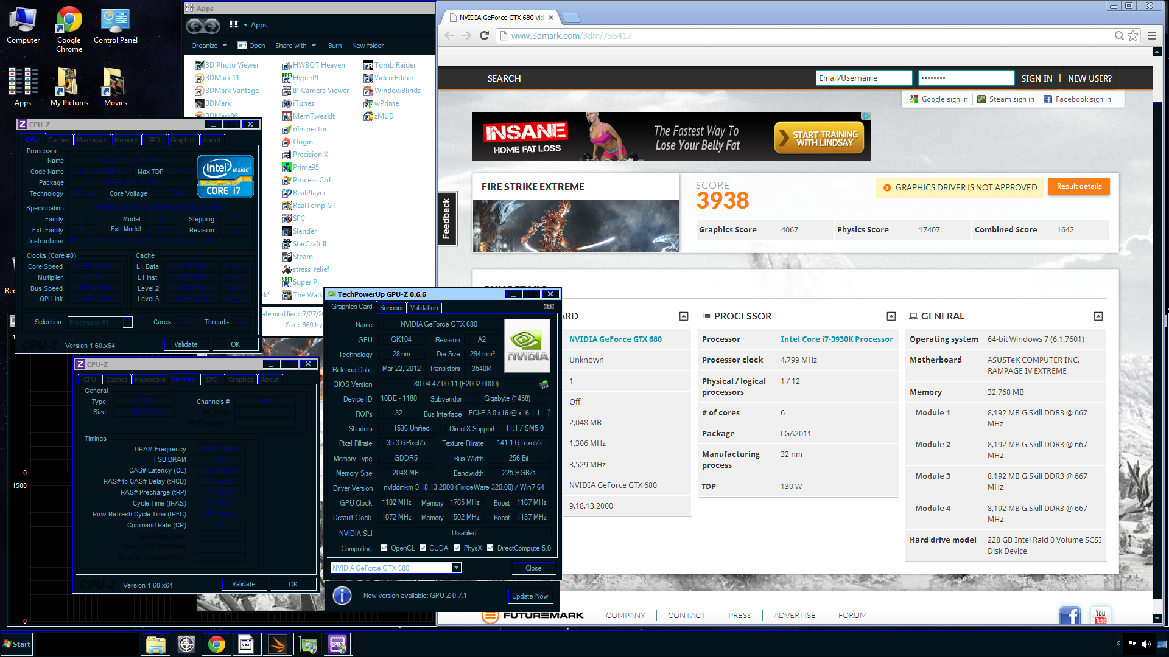Select the 3DMark Vantage shortcut in Apps
1169x657 pixels.
226,91
